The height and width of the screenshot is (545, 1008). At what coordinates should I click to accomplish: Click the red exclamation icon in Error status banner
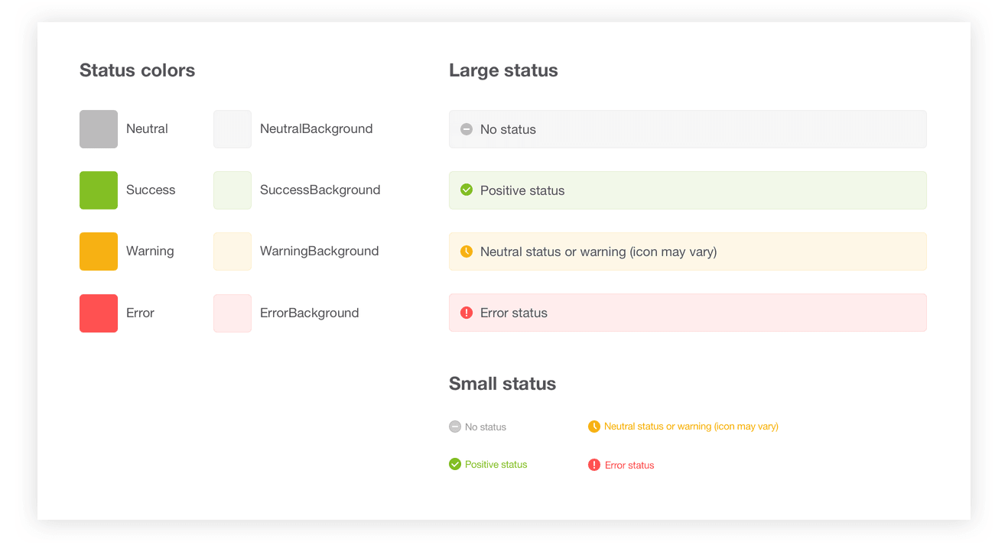tap(467, 313)
